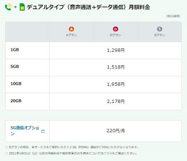Image resolution: width=187 pixels, height=161 pixels.
Task: Click the 1,298円 price cell
Action: (115, 50)
